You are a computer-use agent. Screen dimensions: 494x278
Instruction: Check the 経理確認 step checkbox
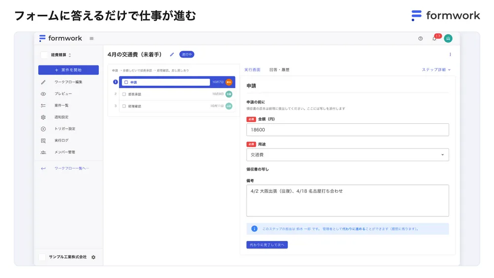pyautogui.click(x=124, y=106)
